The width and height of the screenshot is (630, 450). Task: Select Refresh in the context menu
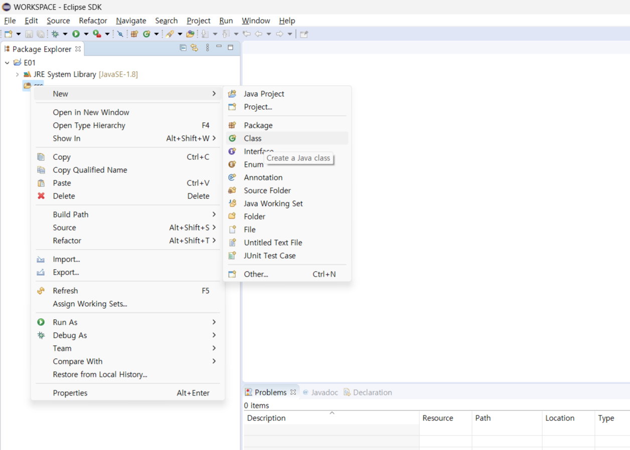click(x=128, y=291)
